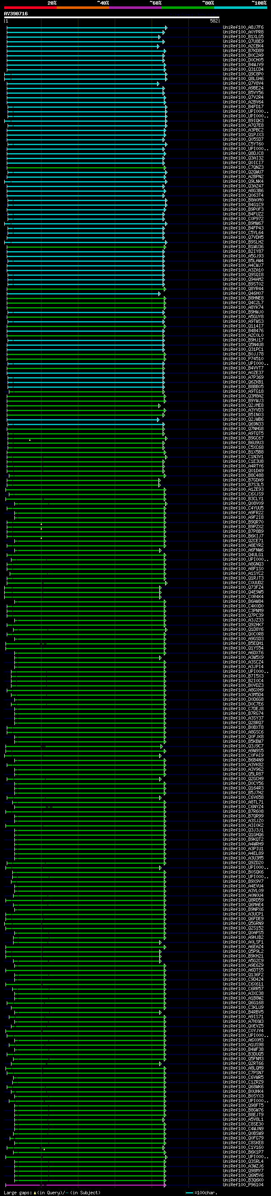This screenshot has height=1196, width=271.
Task: Click the white query sequence bar
Action: tap(112, 18)
